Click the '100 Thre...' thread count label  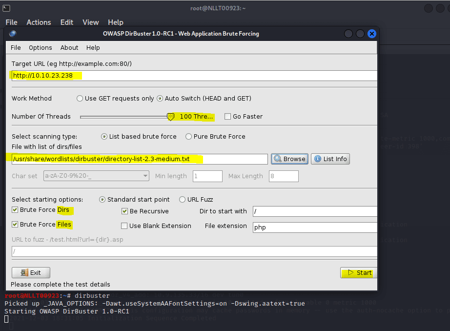[x=197, y=117]
